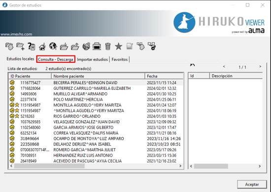Sort by ID Paciente column header
Viewport: 271px width, 192px height.
tap(30, 76)
